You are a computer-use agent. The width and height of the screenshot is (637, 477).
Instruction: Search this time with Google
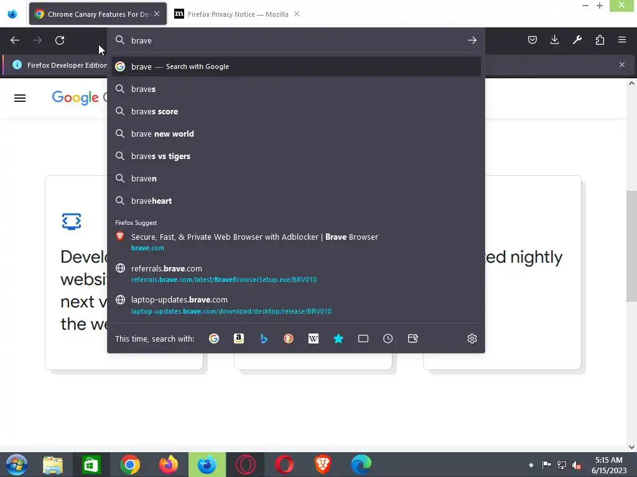click(214, 338)
